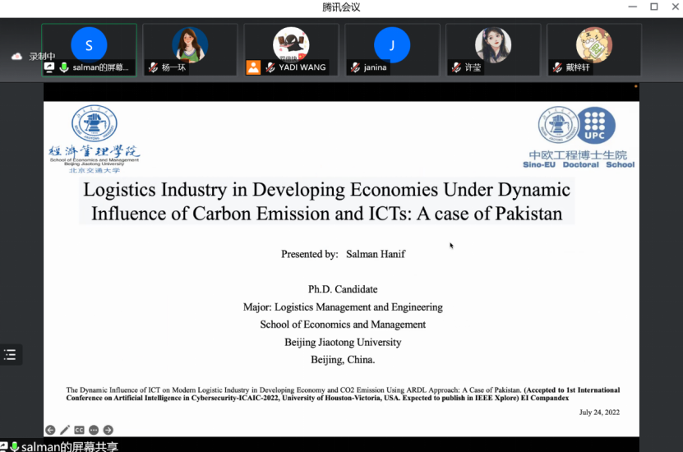Click the muted mic icon next to 戴梓轩

pyautogui.click(x=557, y=67)
